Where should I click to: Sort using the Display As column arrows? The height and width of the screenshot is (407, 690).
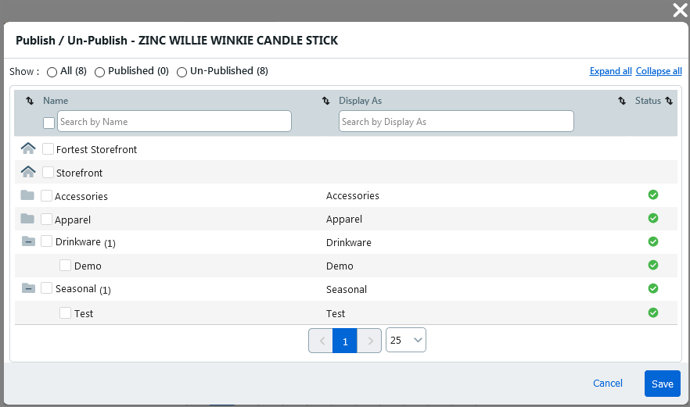(x=326, y=101)
